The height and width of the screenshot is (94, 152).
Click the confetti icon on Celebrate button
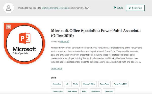(x=130, y=8)
